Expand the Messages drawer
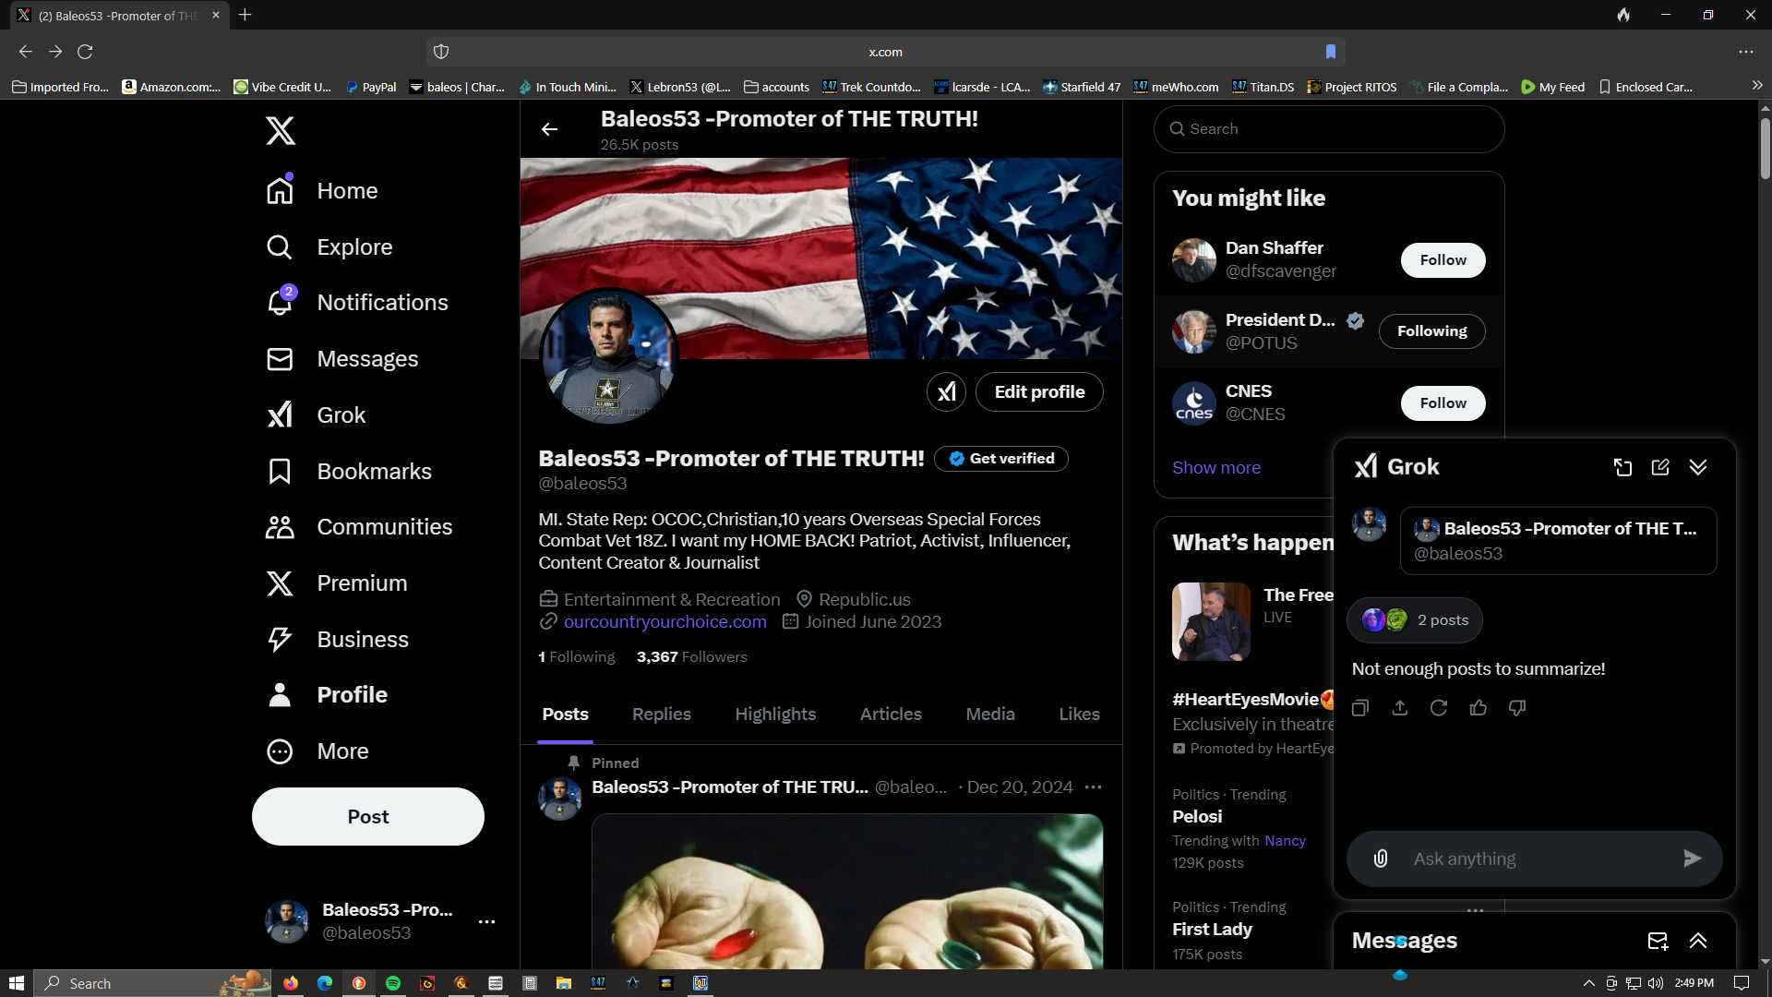 (1698, 941)
